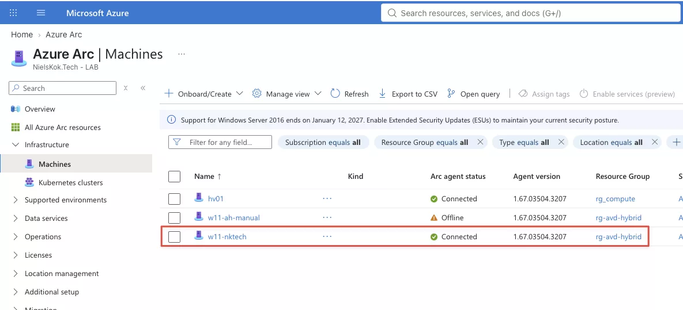Viewport: 683px width, 310px height.
Task: Open the ellipsis menu for hv01
Action: 327,198
